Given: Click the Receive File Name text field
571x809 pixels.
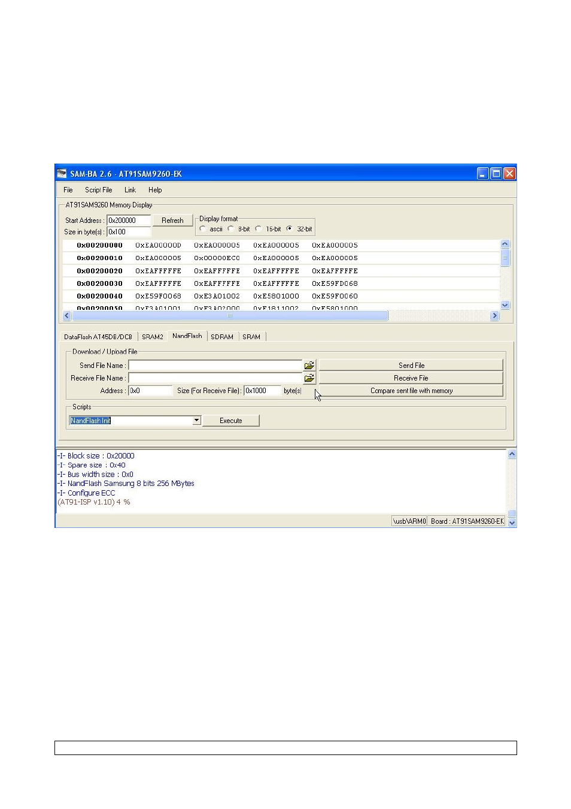Looking at the screenshot, I should (215, 378).
